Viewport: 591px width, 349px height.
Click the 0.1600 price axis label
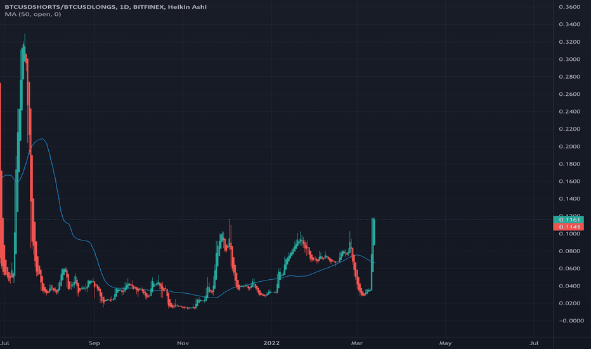569,181
